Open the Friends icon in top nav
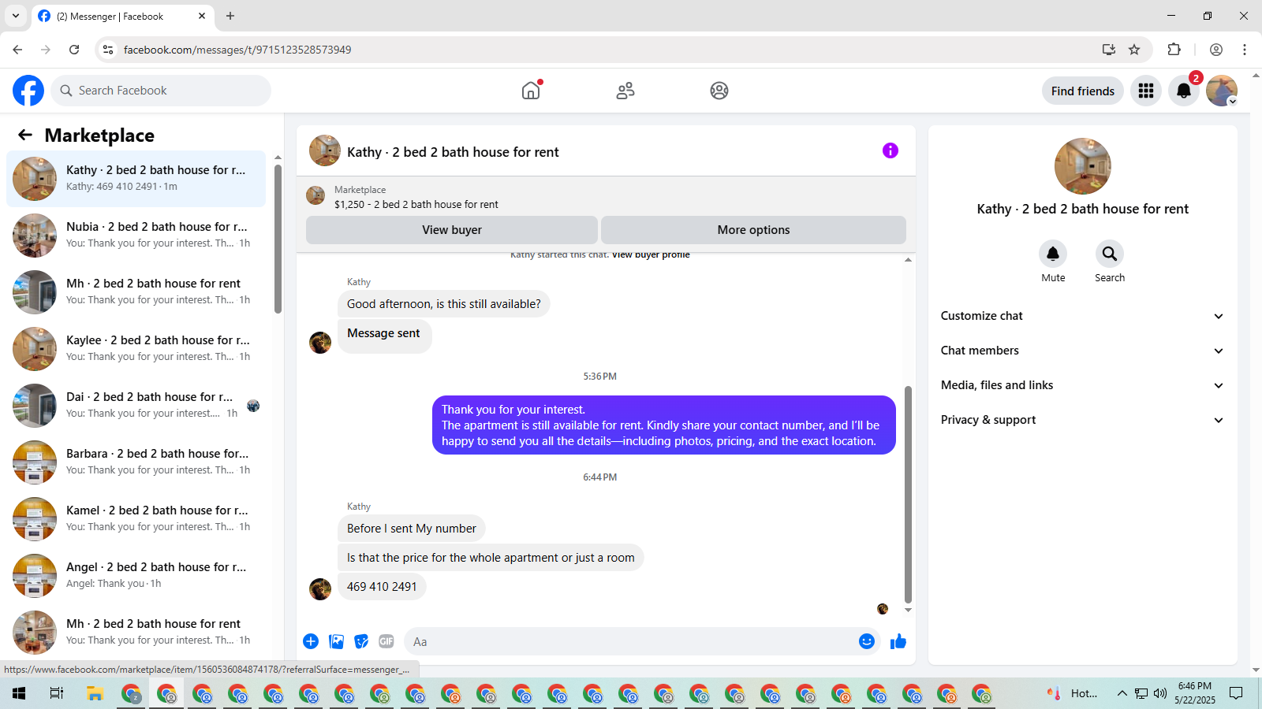Viewport: 1262px width, 709px height. pos(625,91)
